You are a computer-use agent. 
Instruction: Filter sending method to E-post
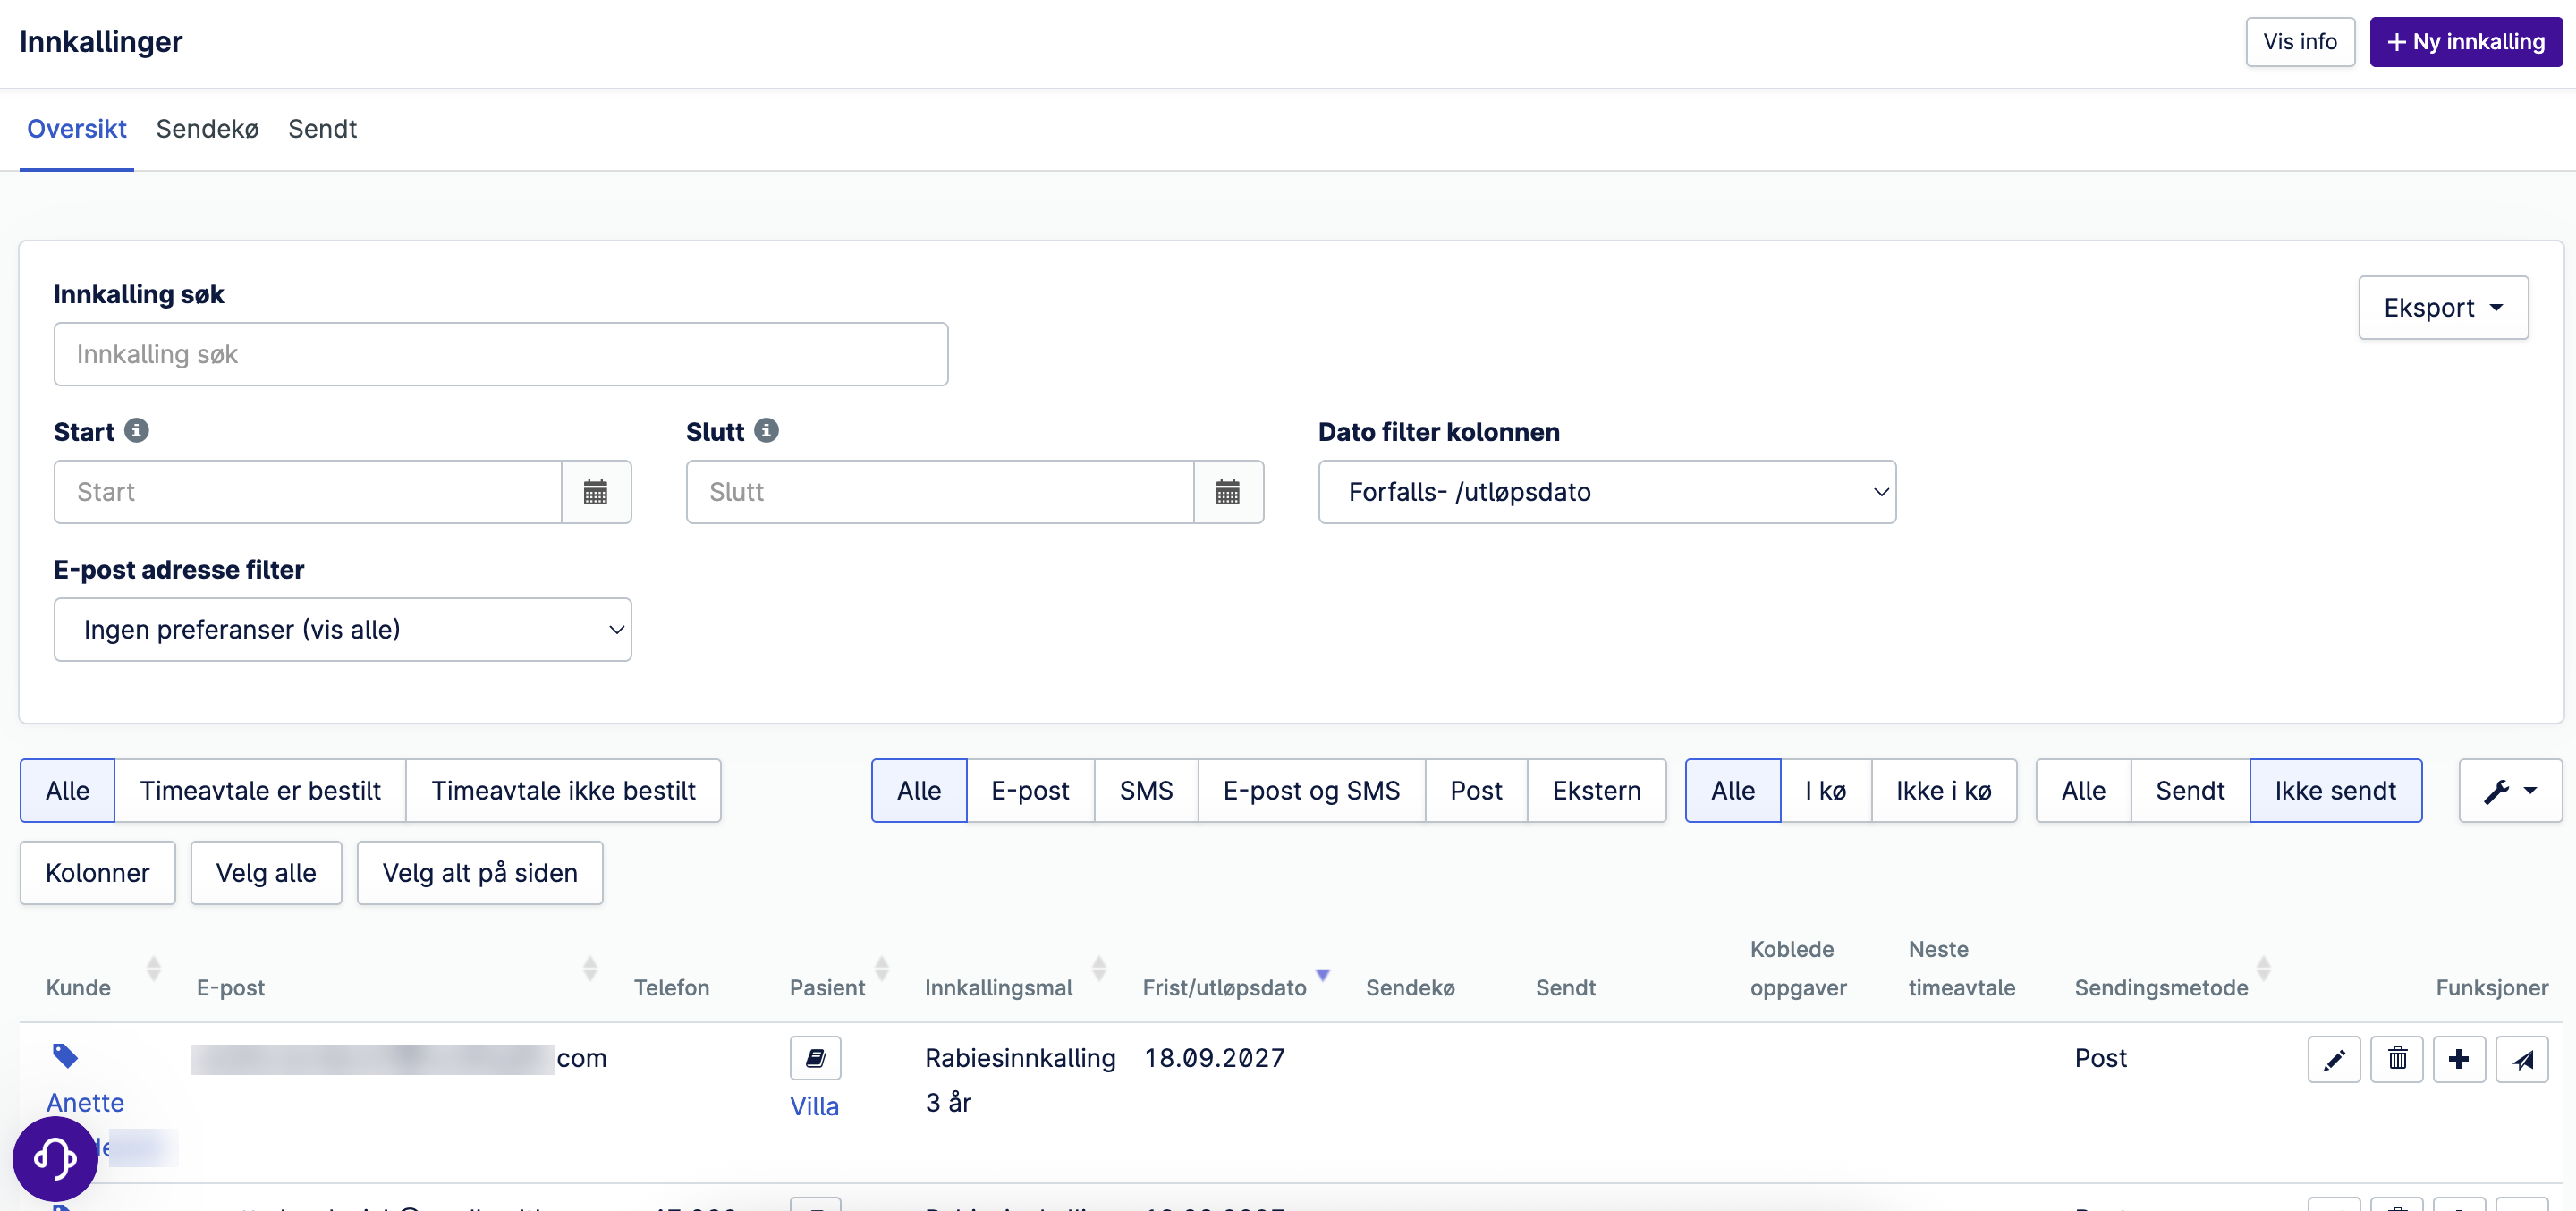pos(1030,791)
